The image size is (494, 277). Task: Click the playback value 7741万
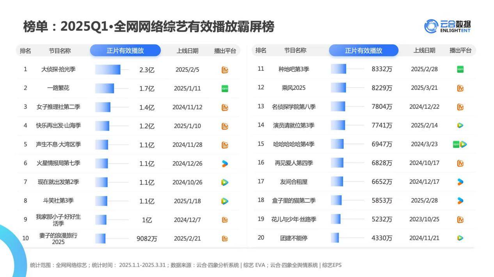(382, 126)
